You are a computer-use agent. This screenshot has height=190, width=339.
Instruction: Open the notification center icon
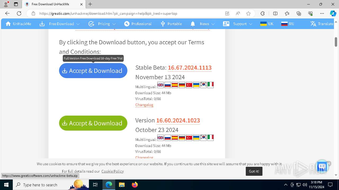330,185
